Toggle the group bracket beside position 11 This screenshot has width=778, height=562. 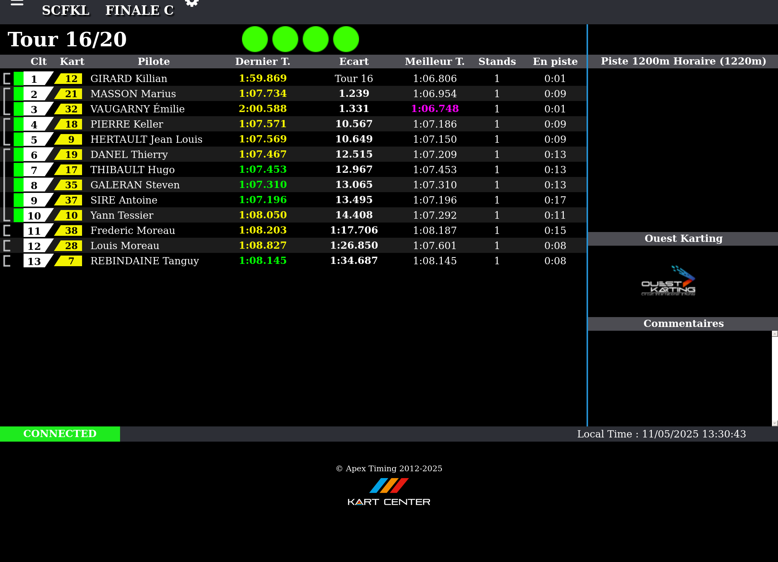pos(6,230)
